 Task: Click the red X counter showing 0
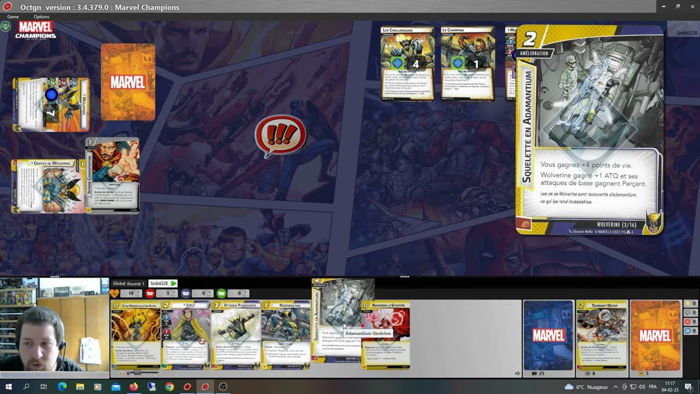point(691,322)
